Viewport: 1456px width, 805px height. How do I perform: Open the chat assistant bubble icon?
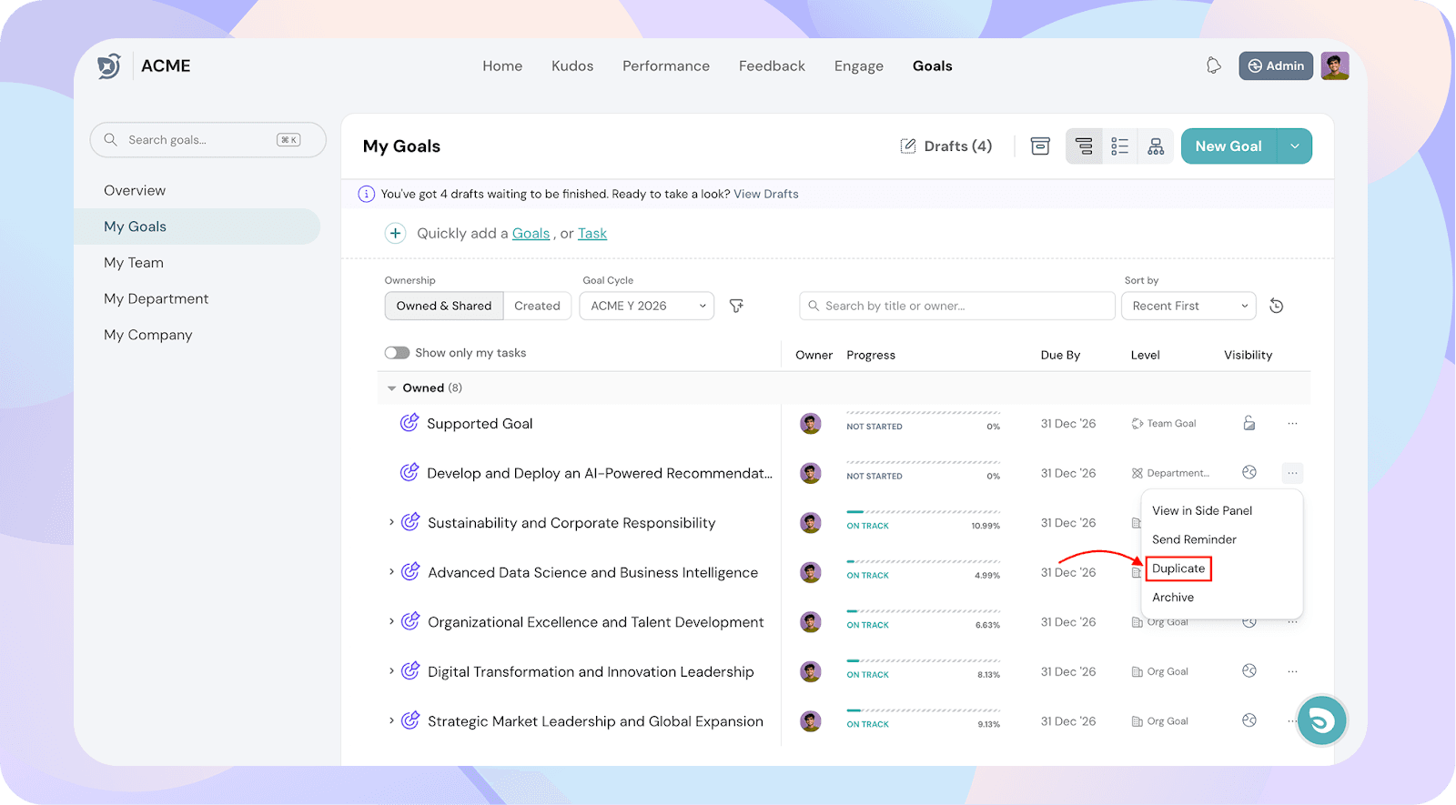(x=1321, y=720)
